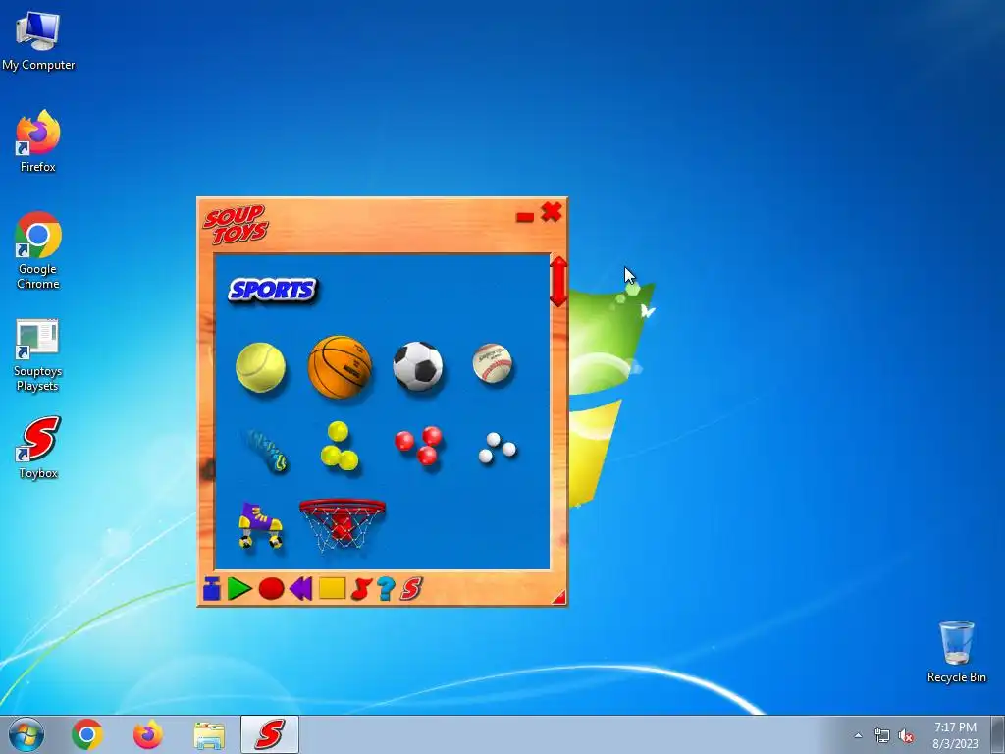This screenshot has height=754, width=1005.
Task: Start play with the green arrow
Action: [x=239, y=589]
